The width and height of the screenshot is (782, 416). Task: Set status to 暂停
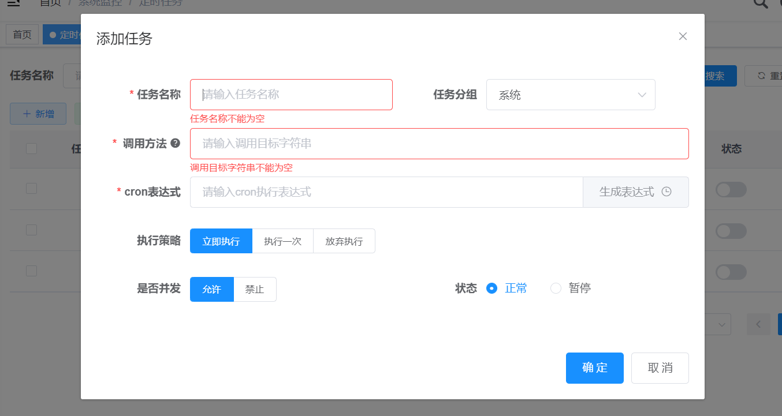570,288
